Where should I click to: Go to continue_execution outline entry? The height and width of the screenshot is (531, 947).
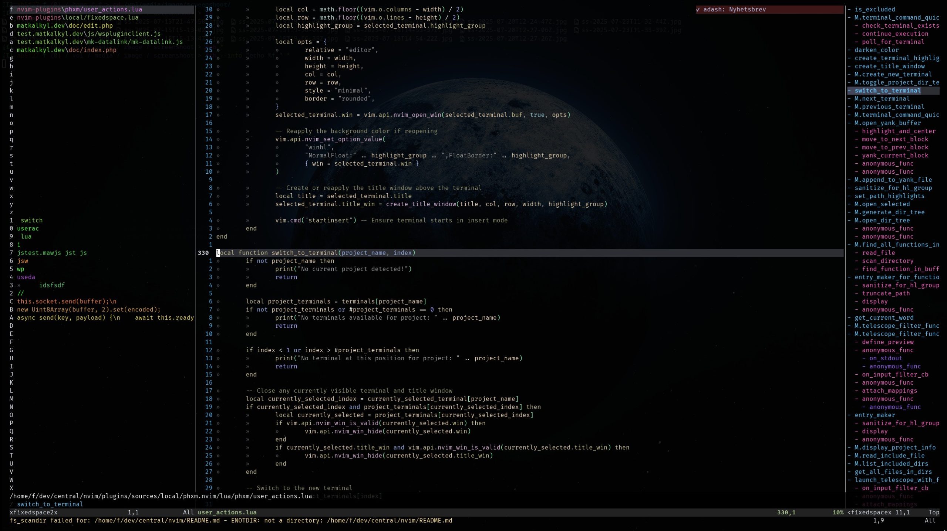[895, 34]
